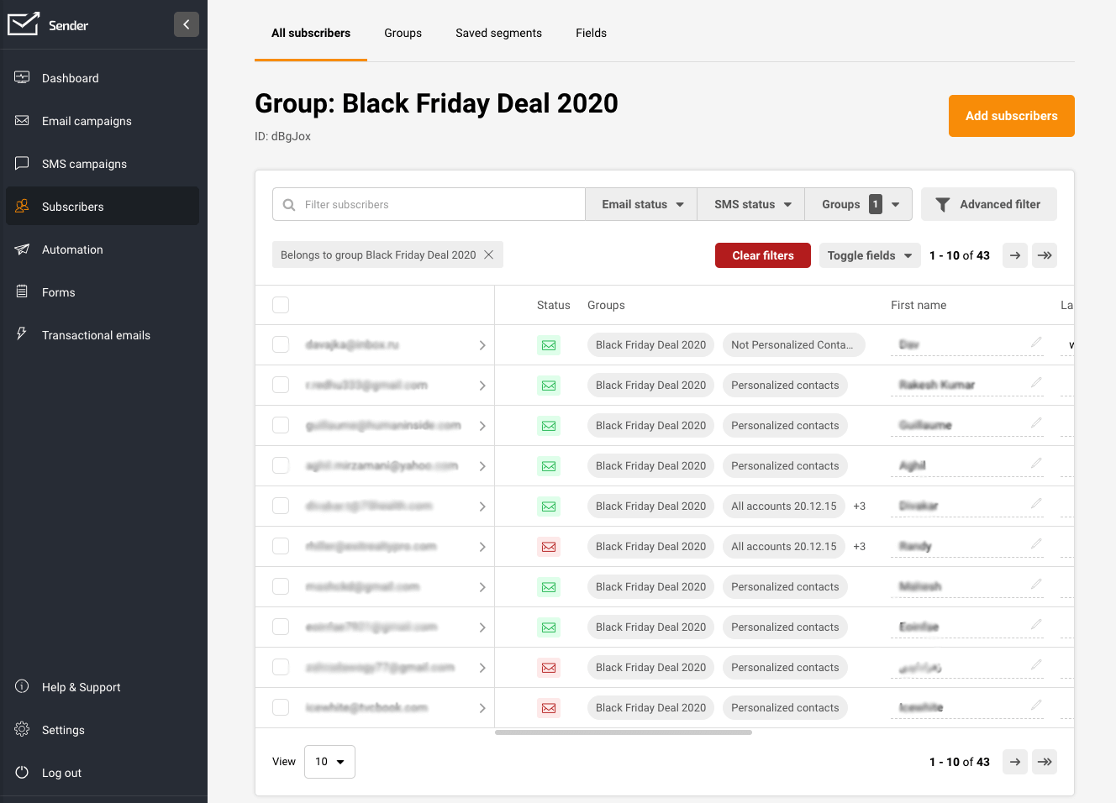Tick the select-all checkbox in table header
The height and width of the screenshot is (803, 1116).
pos(281,305)
